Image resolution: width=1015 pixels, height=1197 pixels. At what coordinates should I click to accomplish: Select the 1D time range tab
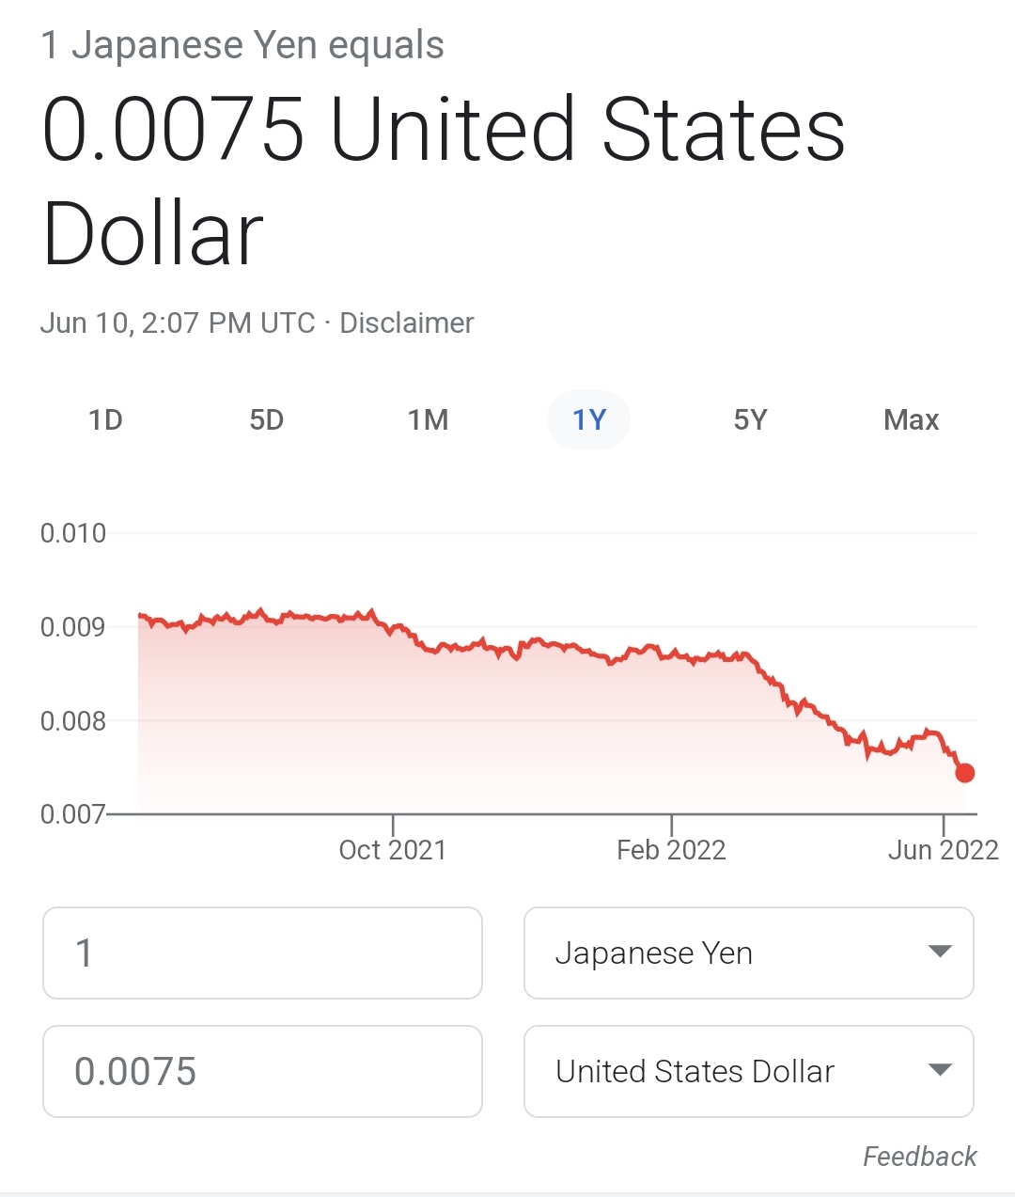point(105,419)
